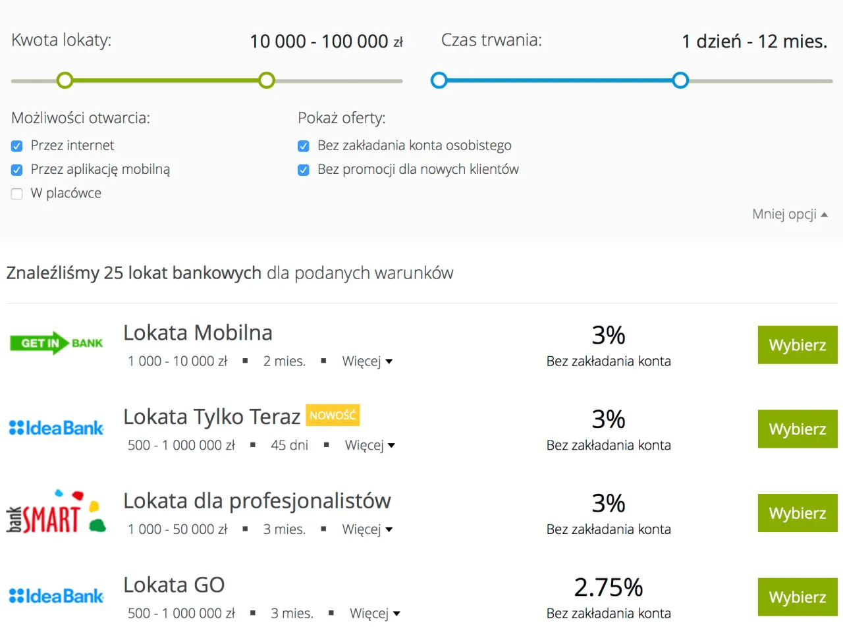The height and width of the screenshot is (640, 843).
Task: Click the Getin Bank logo
Action: pos(56,343)
